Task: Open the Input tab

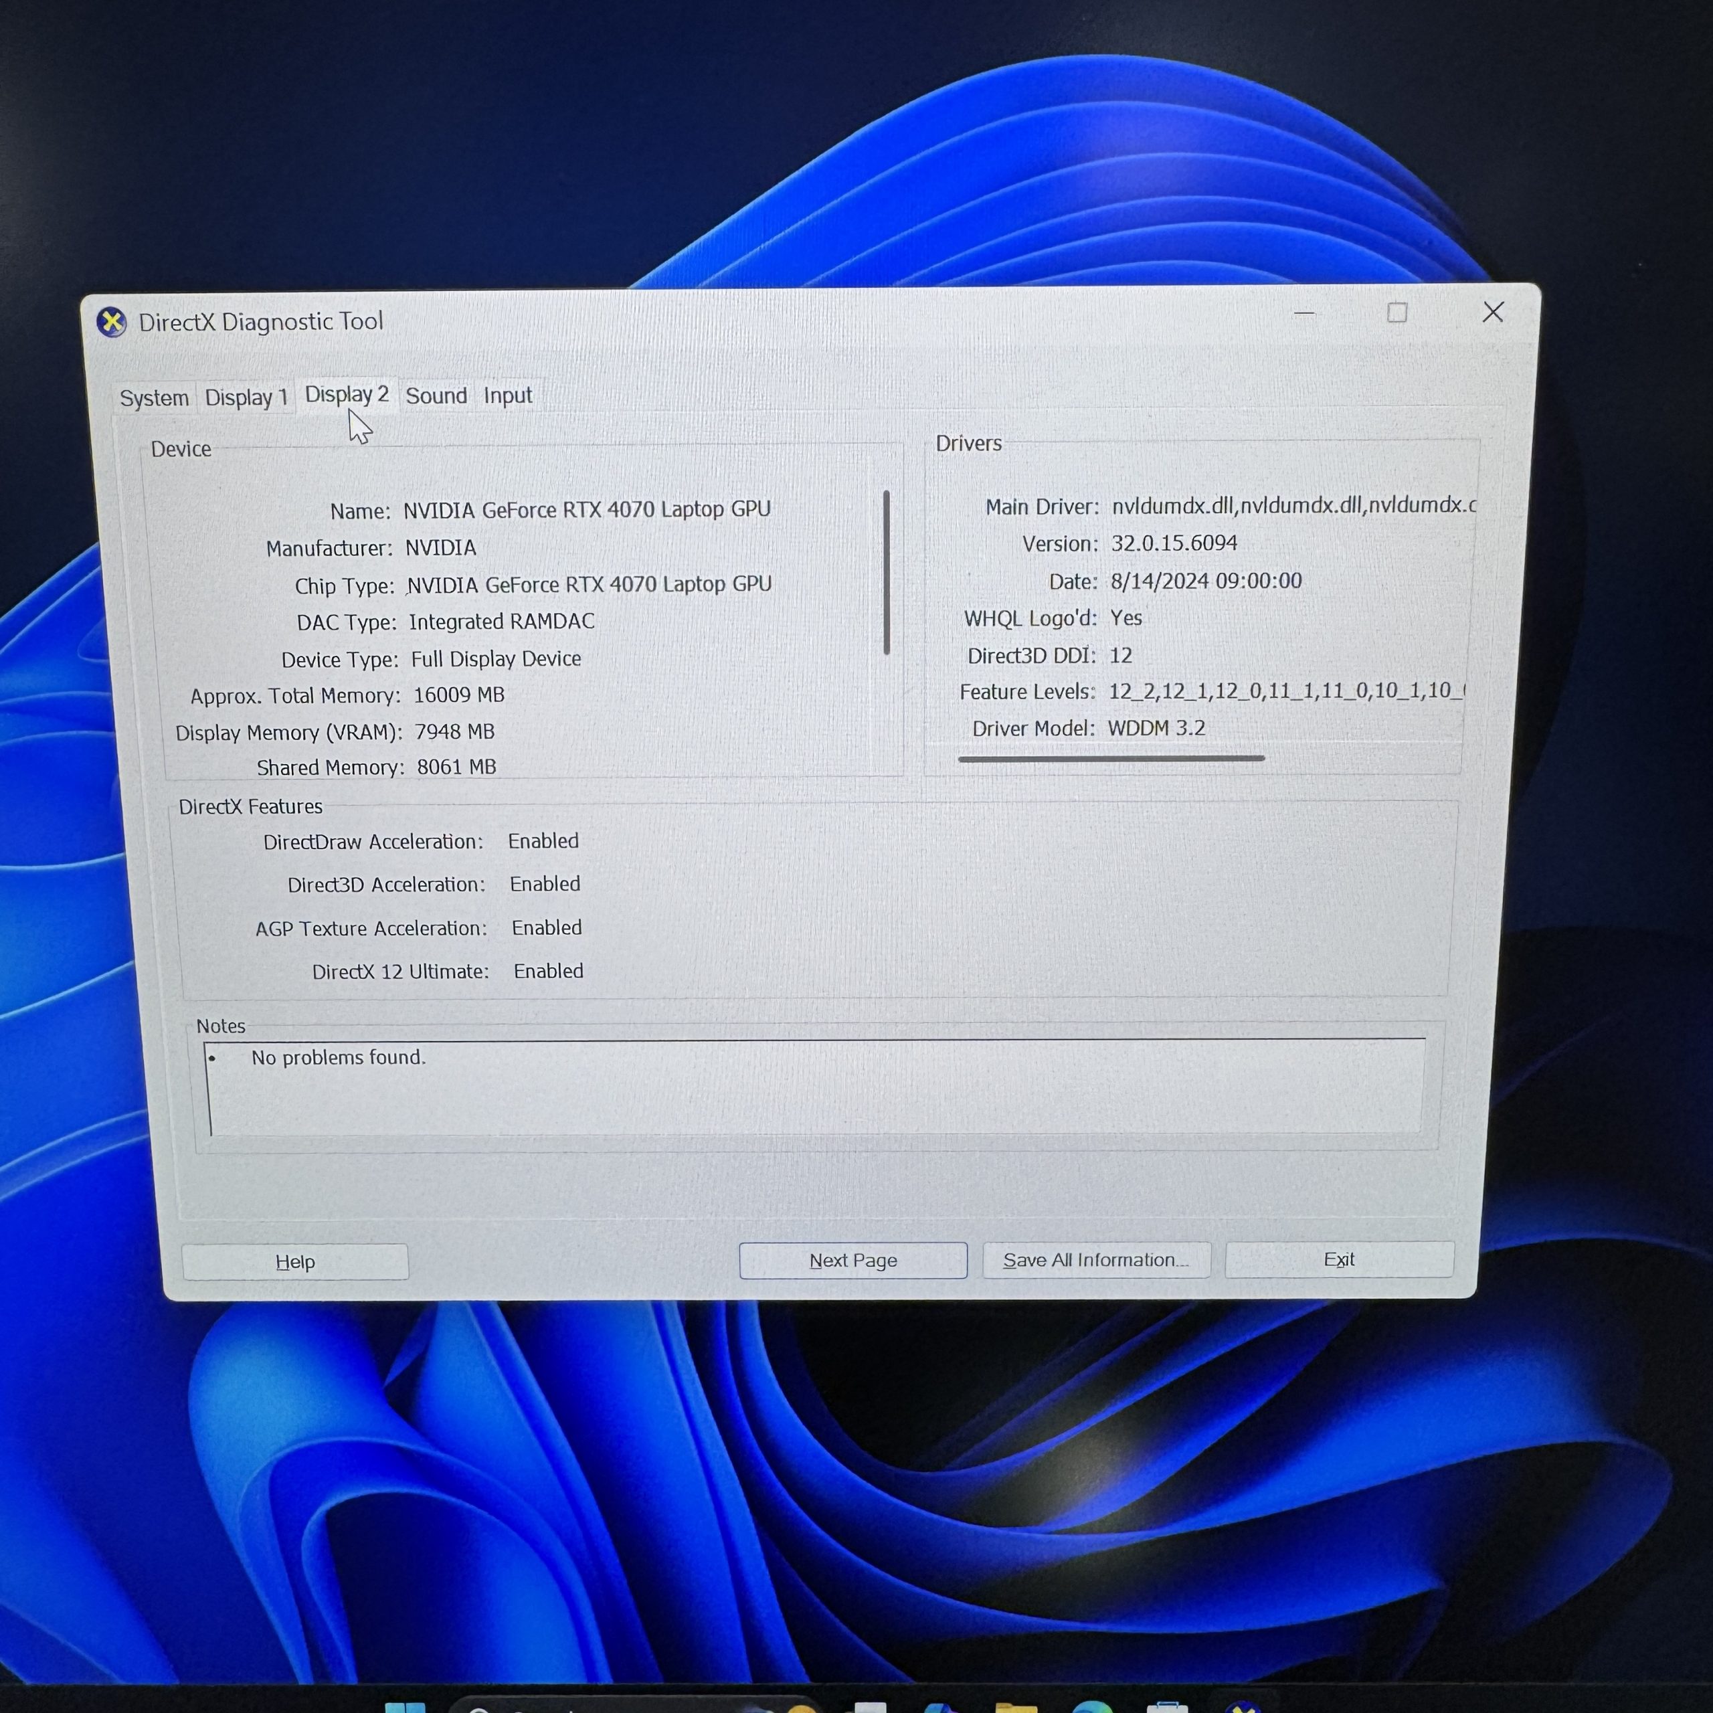Action: [x=508, y=395]
